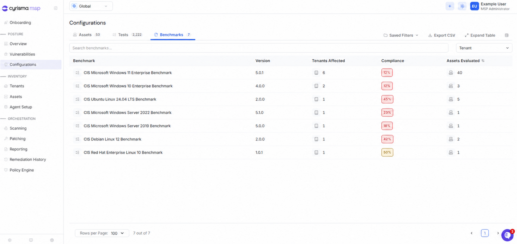Open Remediation History in the sidebar
The image size is (517, 244).
28,159
